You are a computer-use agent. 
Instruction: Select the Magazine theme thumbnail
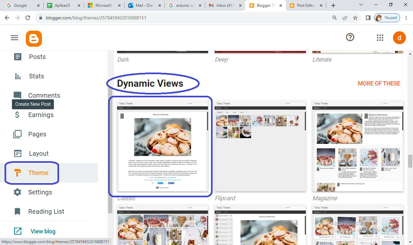coord(358,146)
